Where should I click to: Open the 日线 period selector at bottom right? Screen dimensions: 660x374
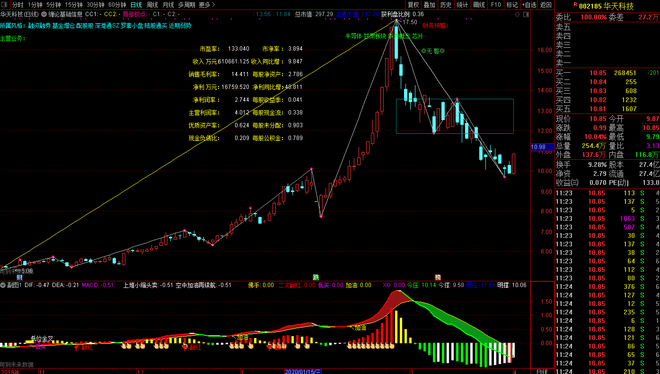[x=542, y=371]
